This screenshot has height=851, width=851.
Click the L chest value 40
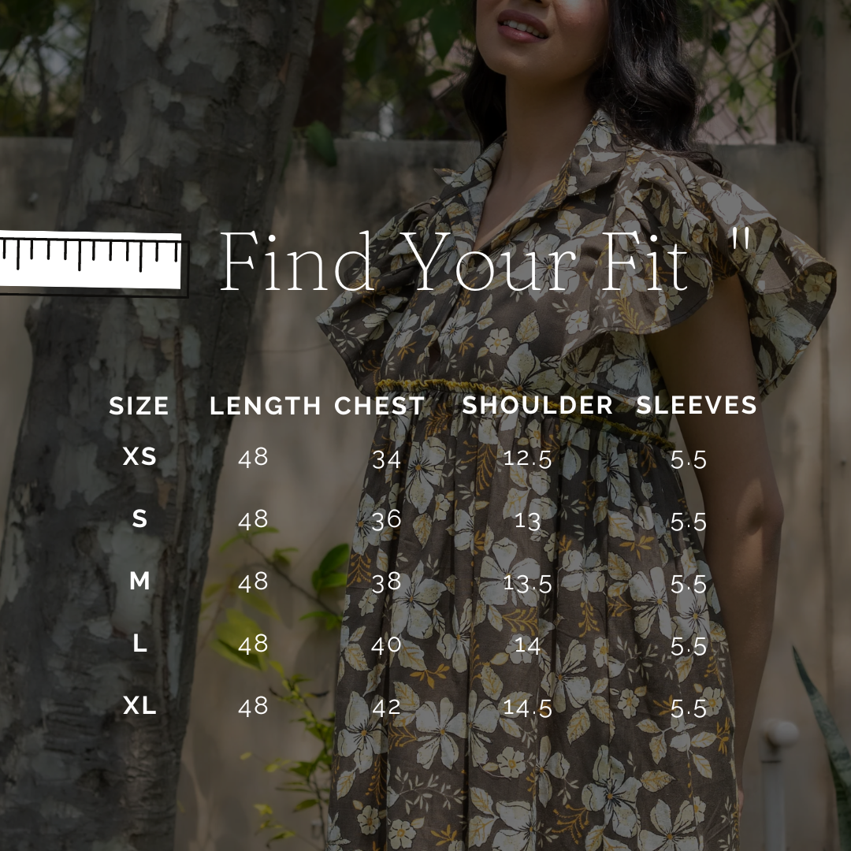[x=386, y=645]
